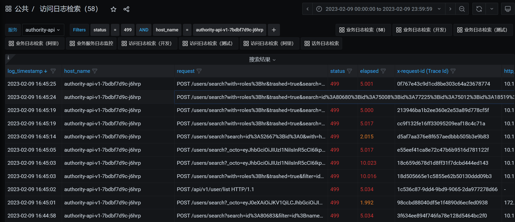Edit the host_name filter key
This screenshot has width=515, height=222.
point(167,30)
